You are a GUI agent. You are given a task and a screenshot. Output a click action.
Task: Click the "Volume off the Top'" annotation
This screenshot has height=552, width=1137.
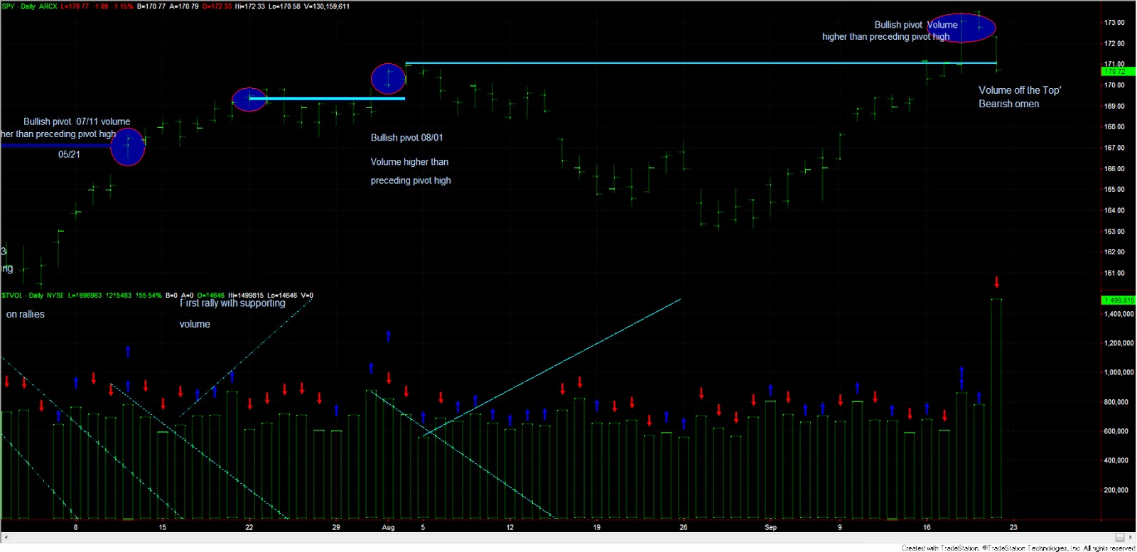tap(1020, 90)
